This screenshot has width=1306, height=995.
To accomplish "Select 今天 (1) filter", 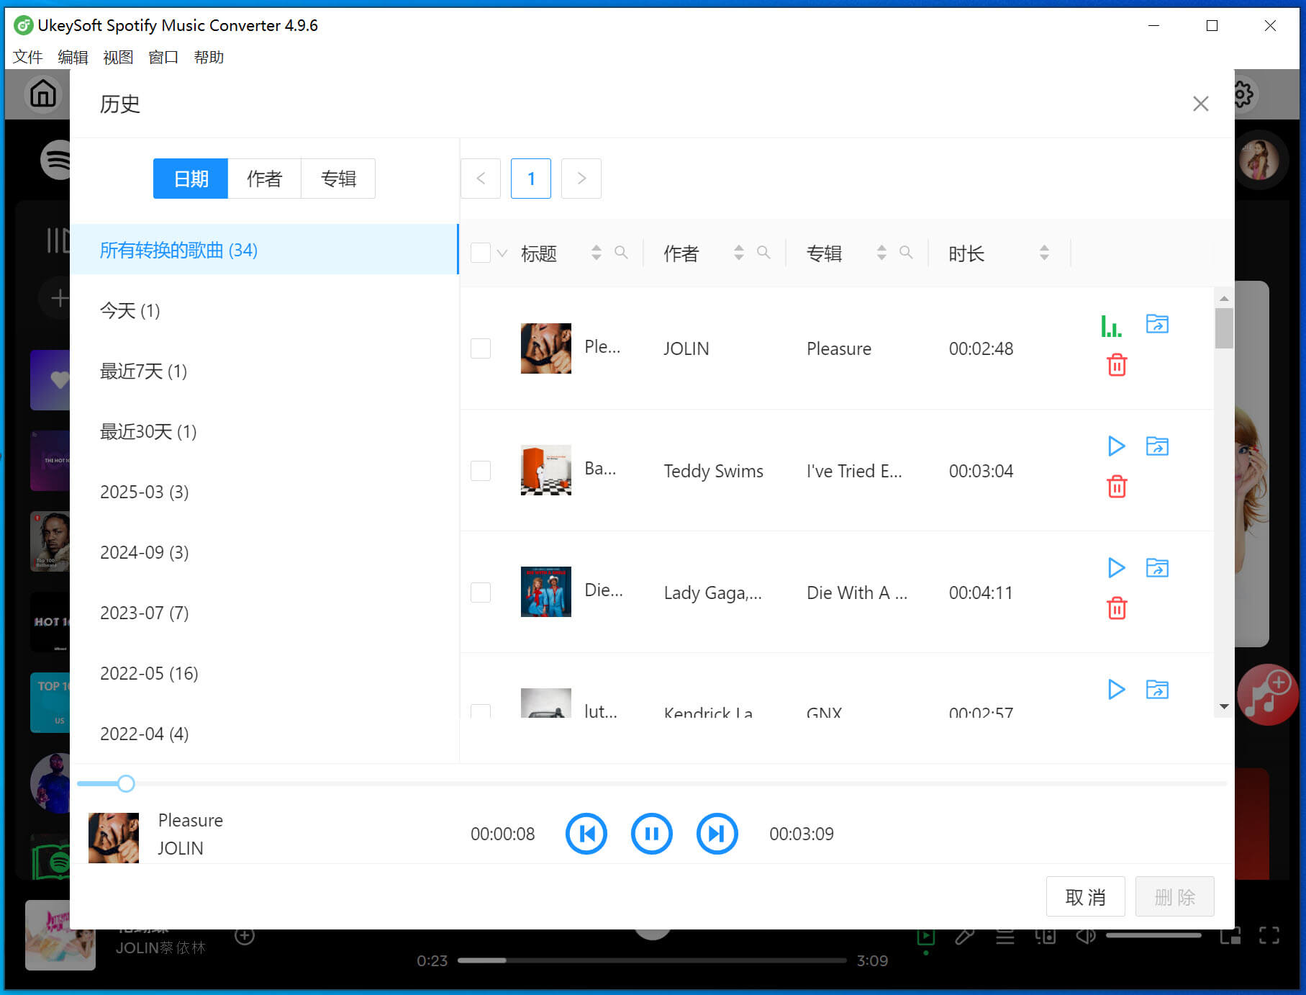I will point(264,310).
